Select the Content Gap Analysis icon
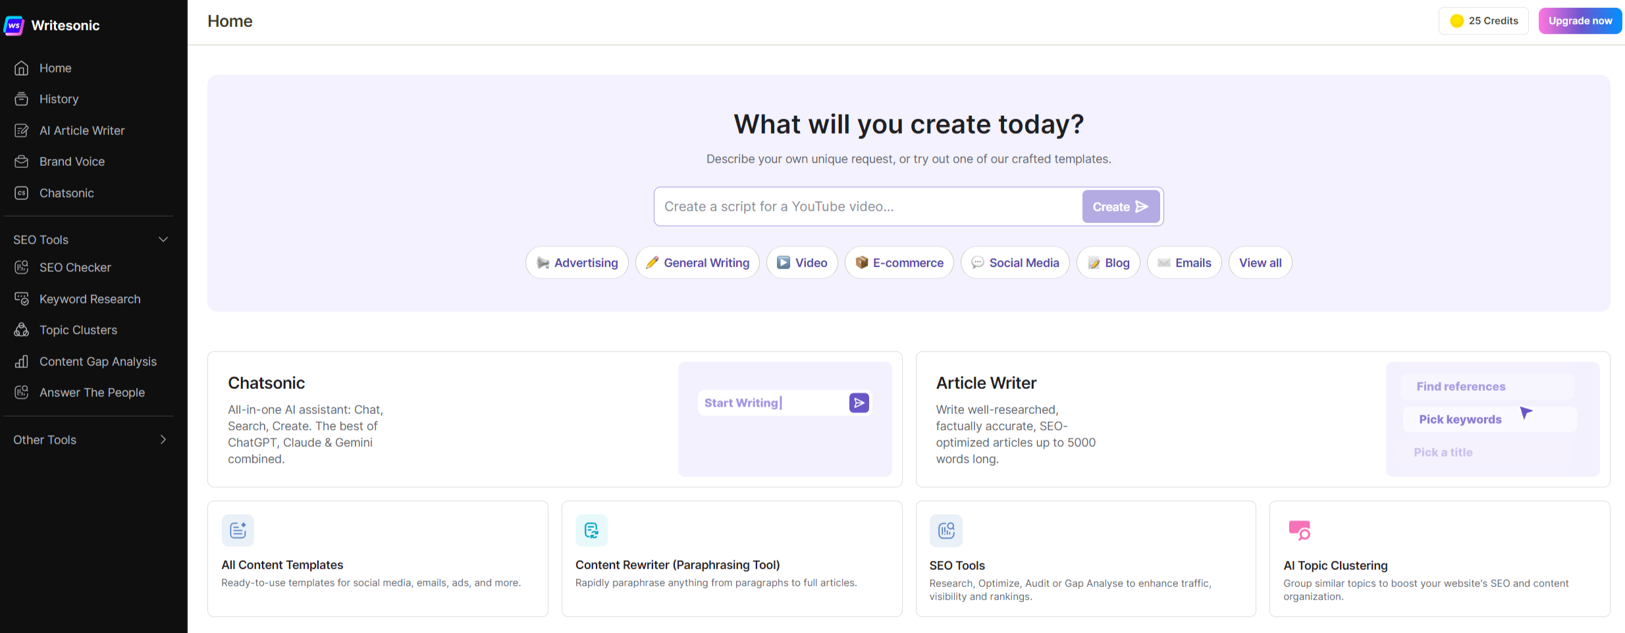Viewport: 1625px width, 633px height. tap(22, 361)
